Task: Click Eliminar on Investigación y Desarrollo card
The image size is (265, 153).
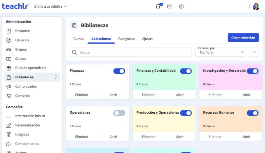Action: tap(215, 95)
